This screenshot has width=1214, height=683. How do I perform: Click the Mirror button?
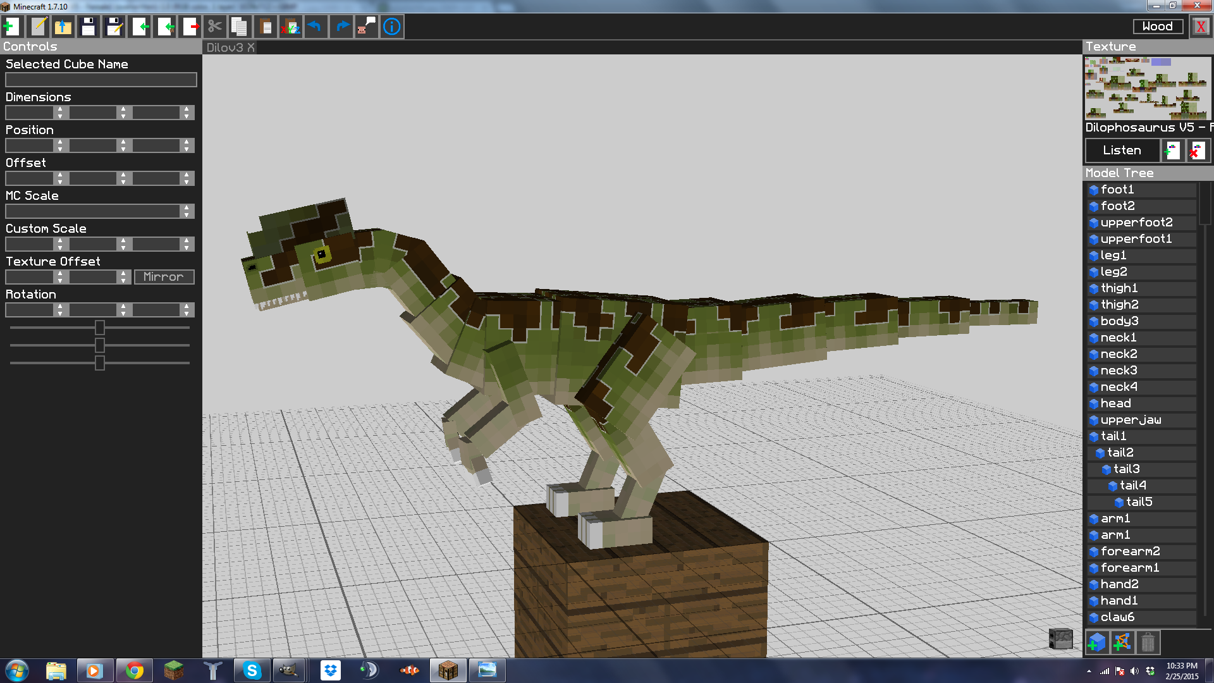pos(164,277)
